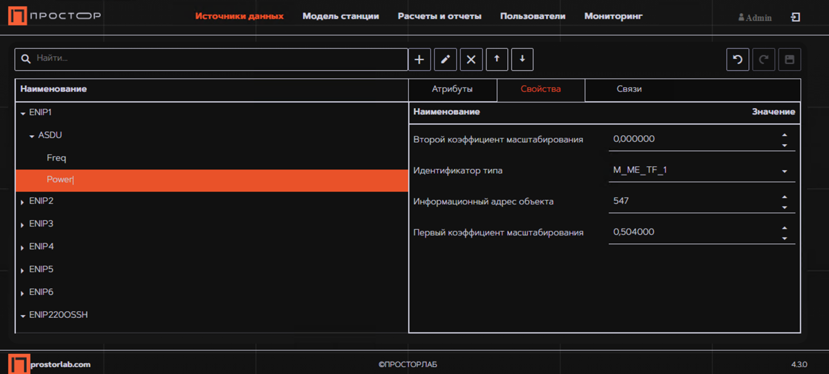
Task: Open the Модель станции menu
Action: click(x=340, y=16)
